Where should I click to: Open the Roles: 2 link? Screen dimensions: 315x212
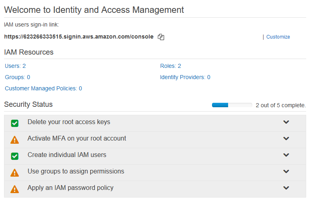coord(171,66)
